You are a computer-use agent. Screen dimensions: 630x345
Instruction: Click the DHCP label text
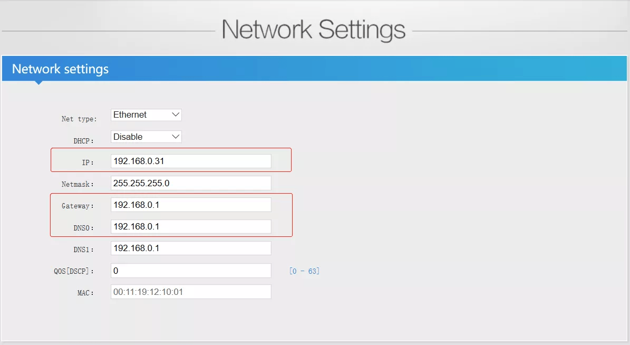point(83,141)
